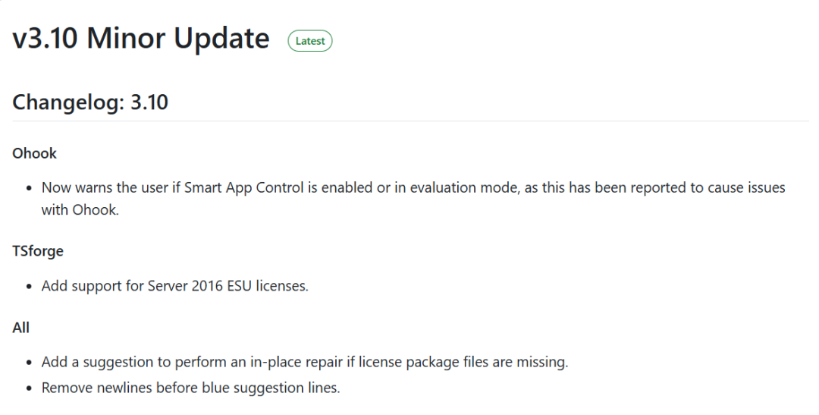
Task: Click the Remove newlines before blue suggestion lines text
Action: pyautogui.click(x=190, y=388)
